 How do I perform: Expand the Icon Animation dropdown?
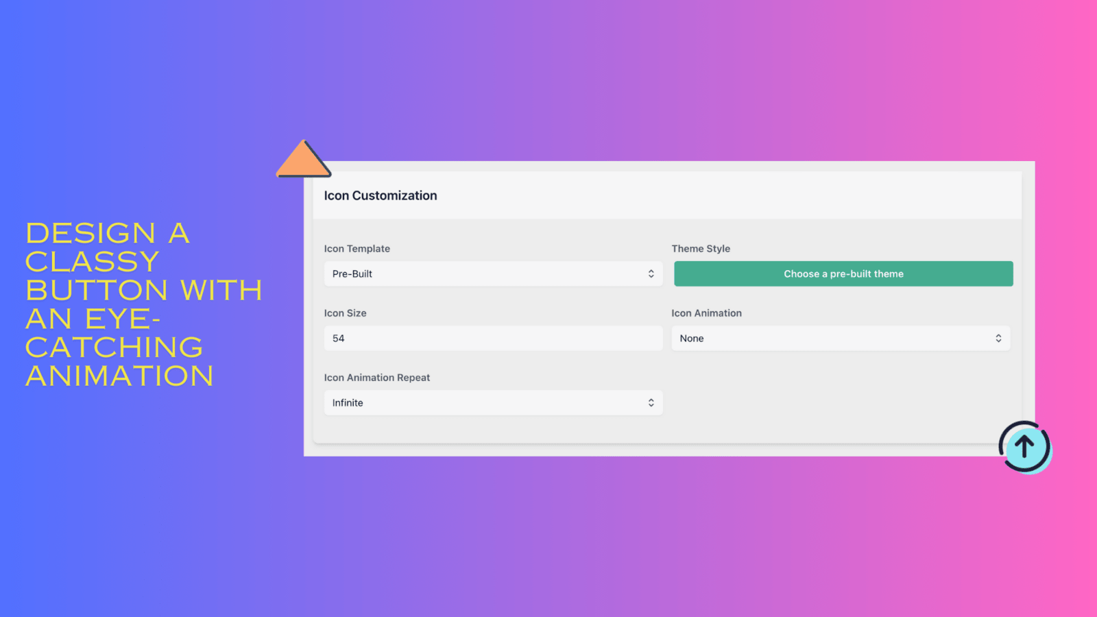click(840, 338)
